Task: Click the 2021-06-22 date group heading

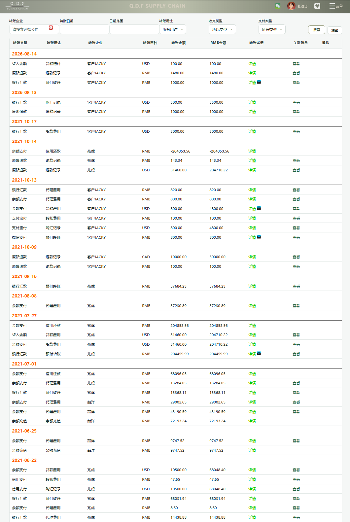Action: click(24, 460)
